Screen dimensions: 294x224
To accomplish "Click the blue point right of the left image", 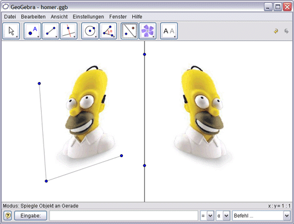I will 122,156.
